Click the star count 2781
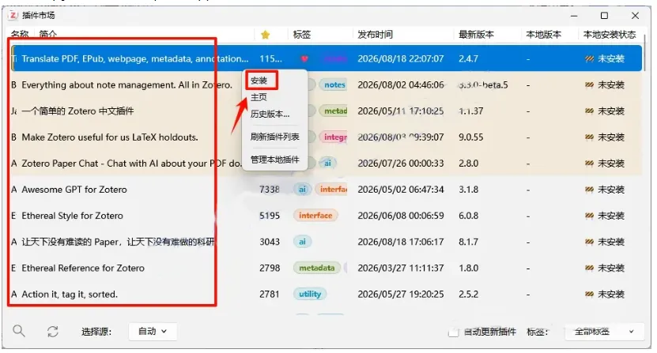The image size is (657, 353). (x=270, y=295)
